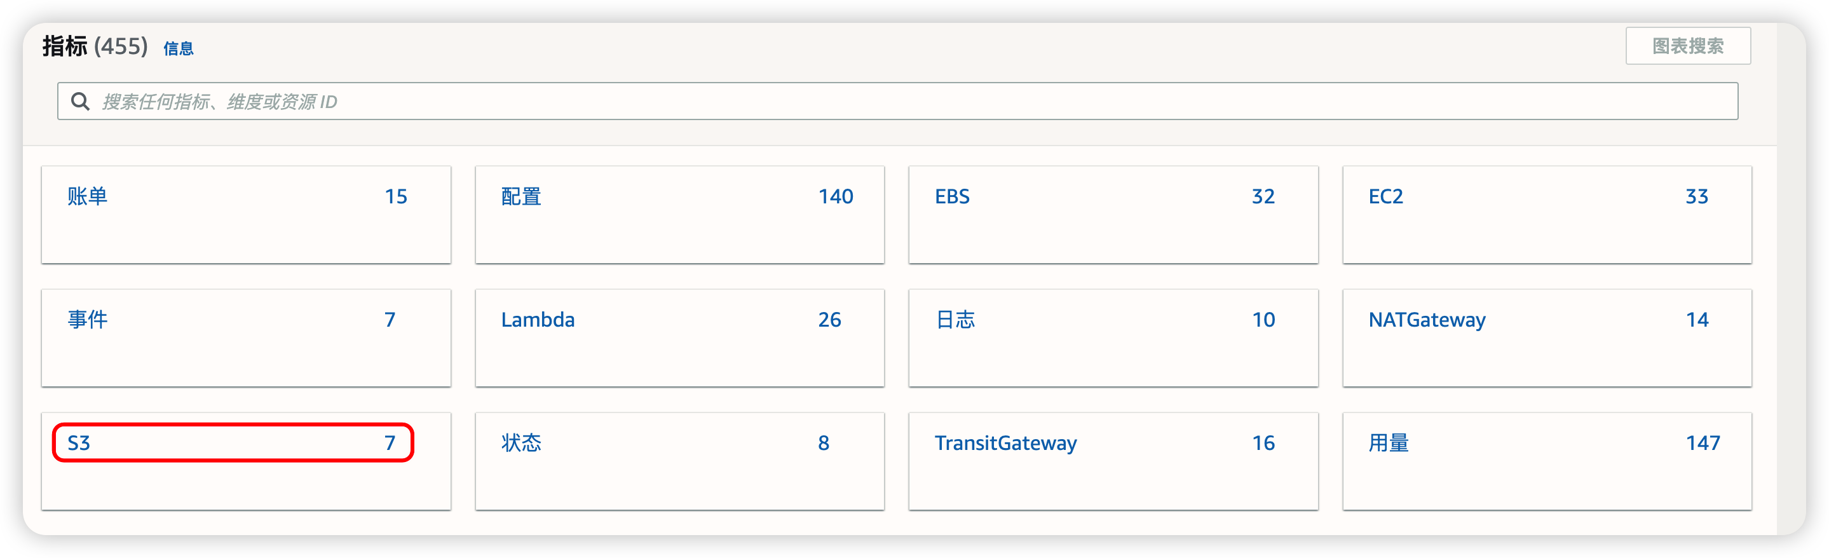Viewport: 1829px width, 558px height.
Task: Open the 账单 metrics namespace
Action: (87, 196)
